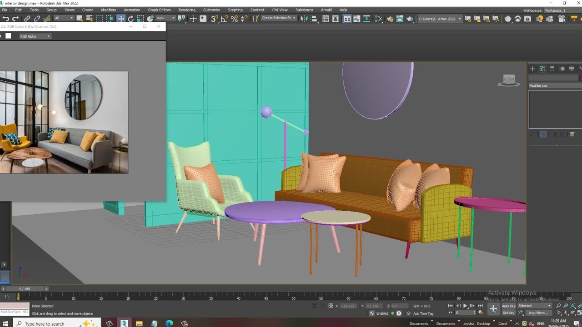Screen dimensions: 582x327
Task: Open the Curve Editor icon
Action: click(x=357, y=19)
